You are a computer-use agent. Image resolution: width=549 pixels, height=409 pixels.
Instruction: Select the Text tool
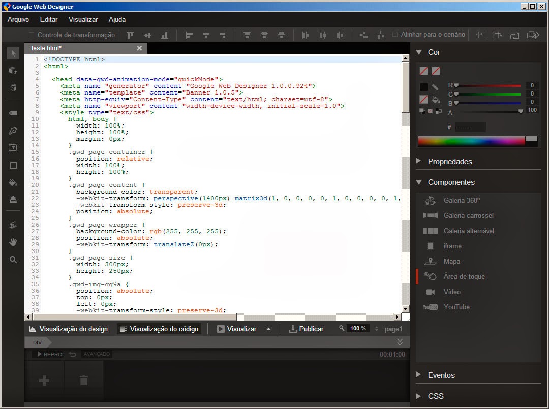click(x=13, y=147)
